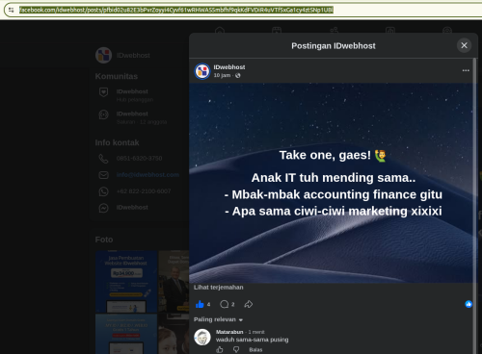Open comments via the speech bubble icon
Viewport: 482px width, 354px height.
[225, 304]
